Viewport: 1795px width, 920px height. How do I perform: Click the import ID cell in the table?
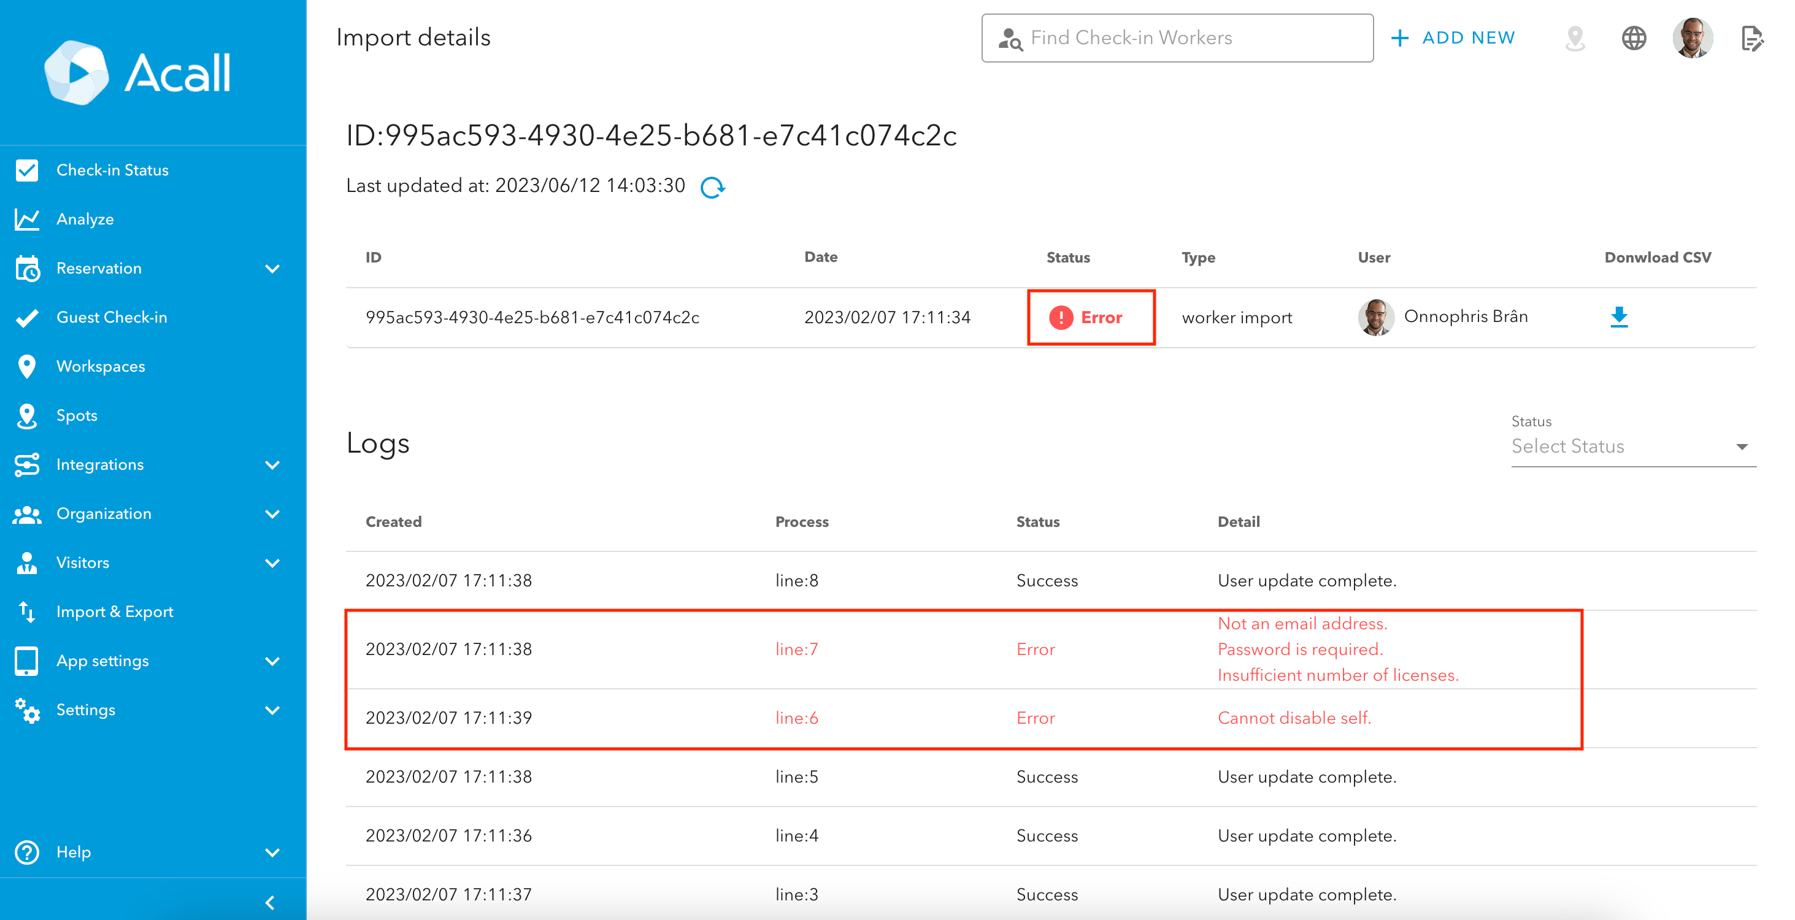click(532, 318)
